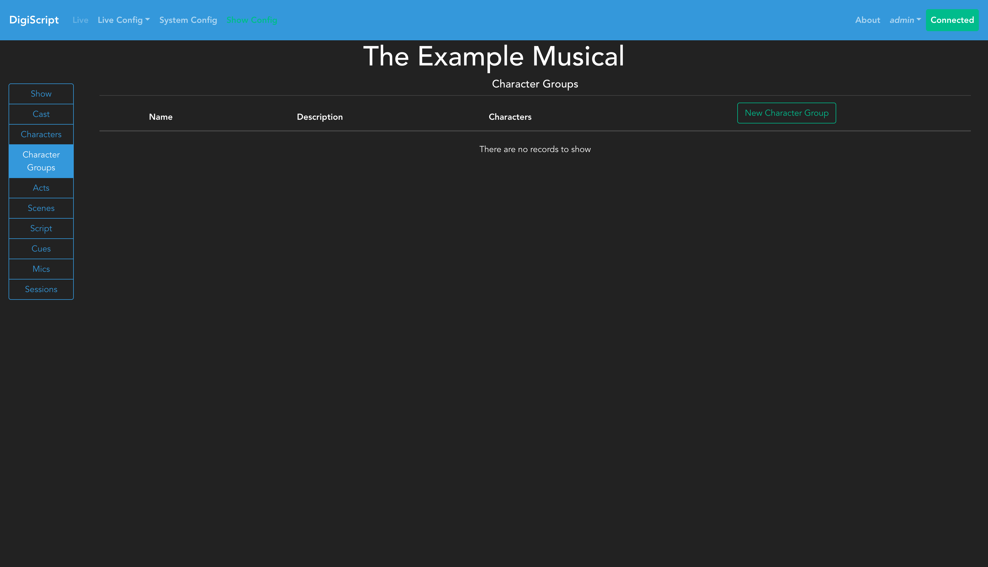988x567 pixels.
Task: Expand the admin user dropdown
Action: (x=905, y=20)
